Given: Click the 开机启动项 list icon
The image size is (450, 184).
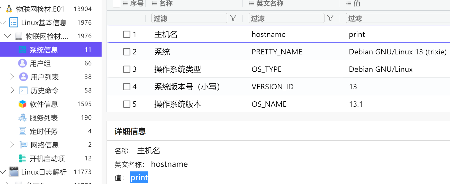Looking at the screenshot, I should [22, 158].
